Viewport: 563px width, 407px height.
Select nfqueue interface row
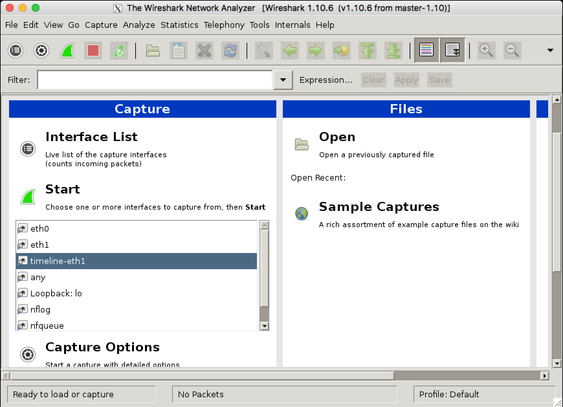click(x=136, y=325)
